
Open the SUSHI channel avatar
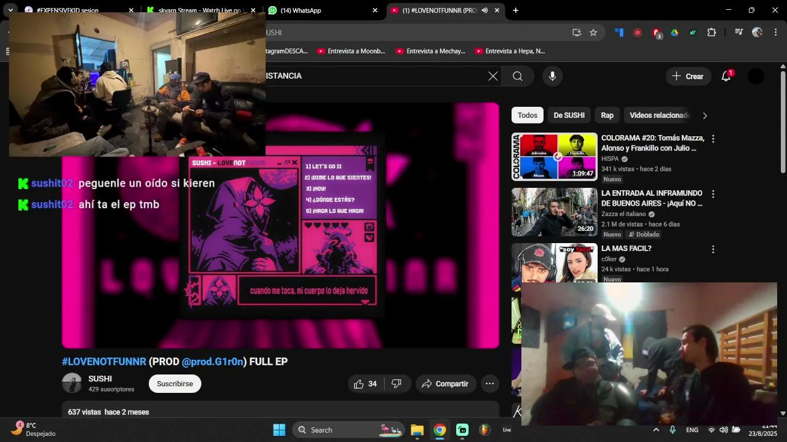click(x=72, y=383)
